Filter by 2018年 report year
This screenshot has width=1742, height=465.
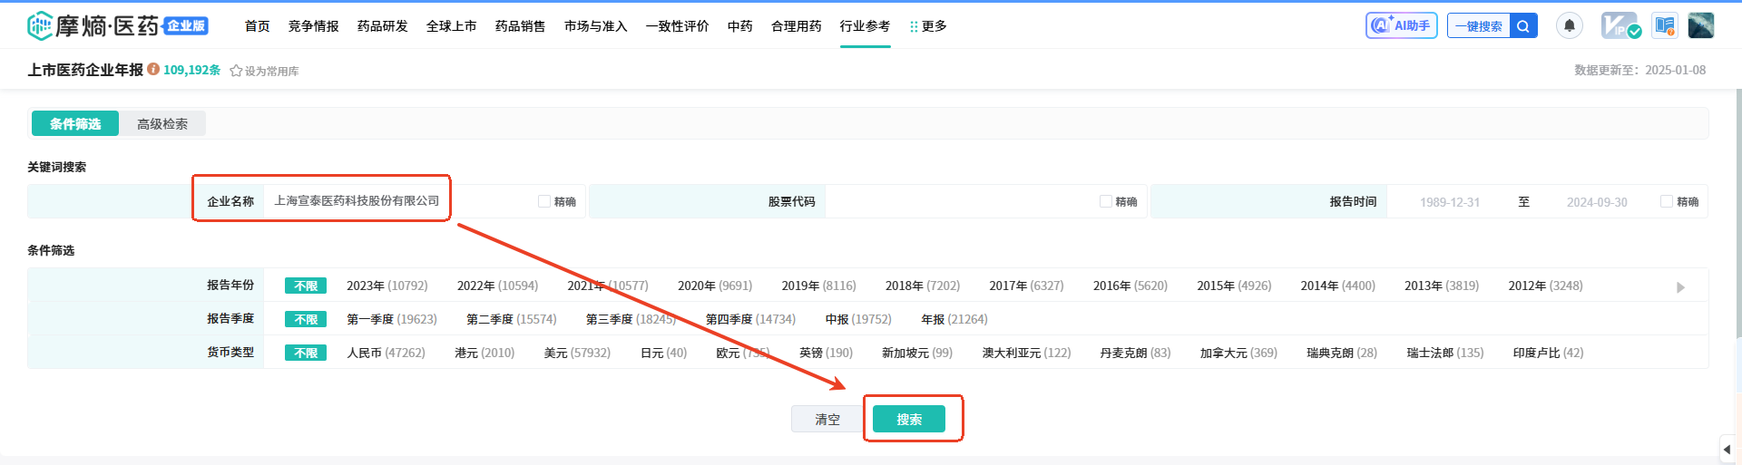[x=923, y=286]
